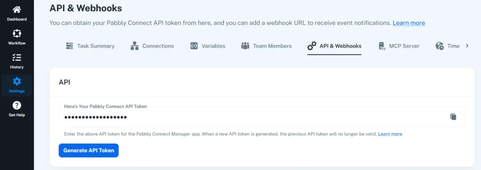Open the partially shown Time tab
The height and width of the screenshot is (170, 481).
[448, 46]
